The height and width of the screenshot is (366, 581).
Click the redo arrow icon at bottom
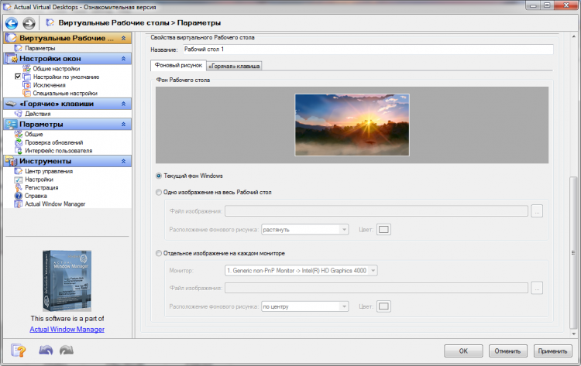point(67,350)
